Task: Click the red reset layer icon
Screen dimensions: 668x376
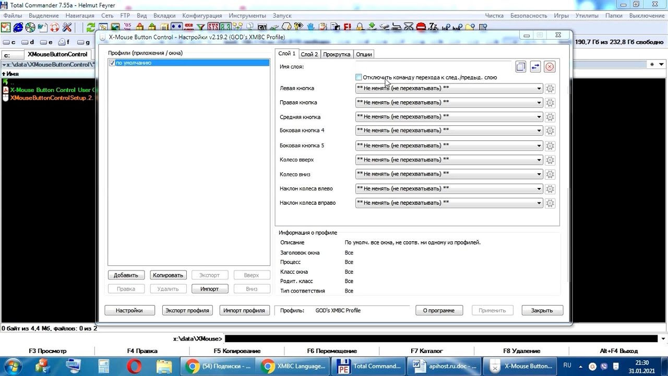Action: (x=550, y=66)
